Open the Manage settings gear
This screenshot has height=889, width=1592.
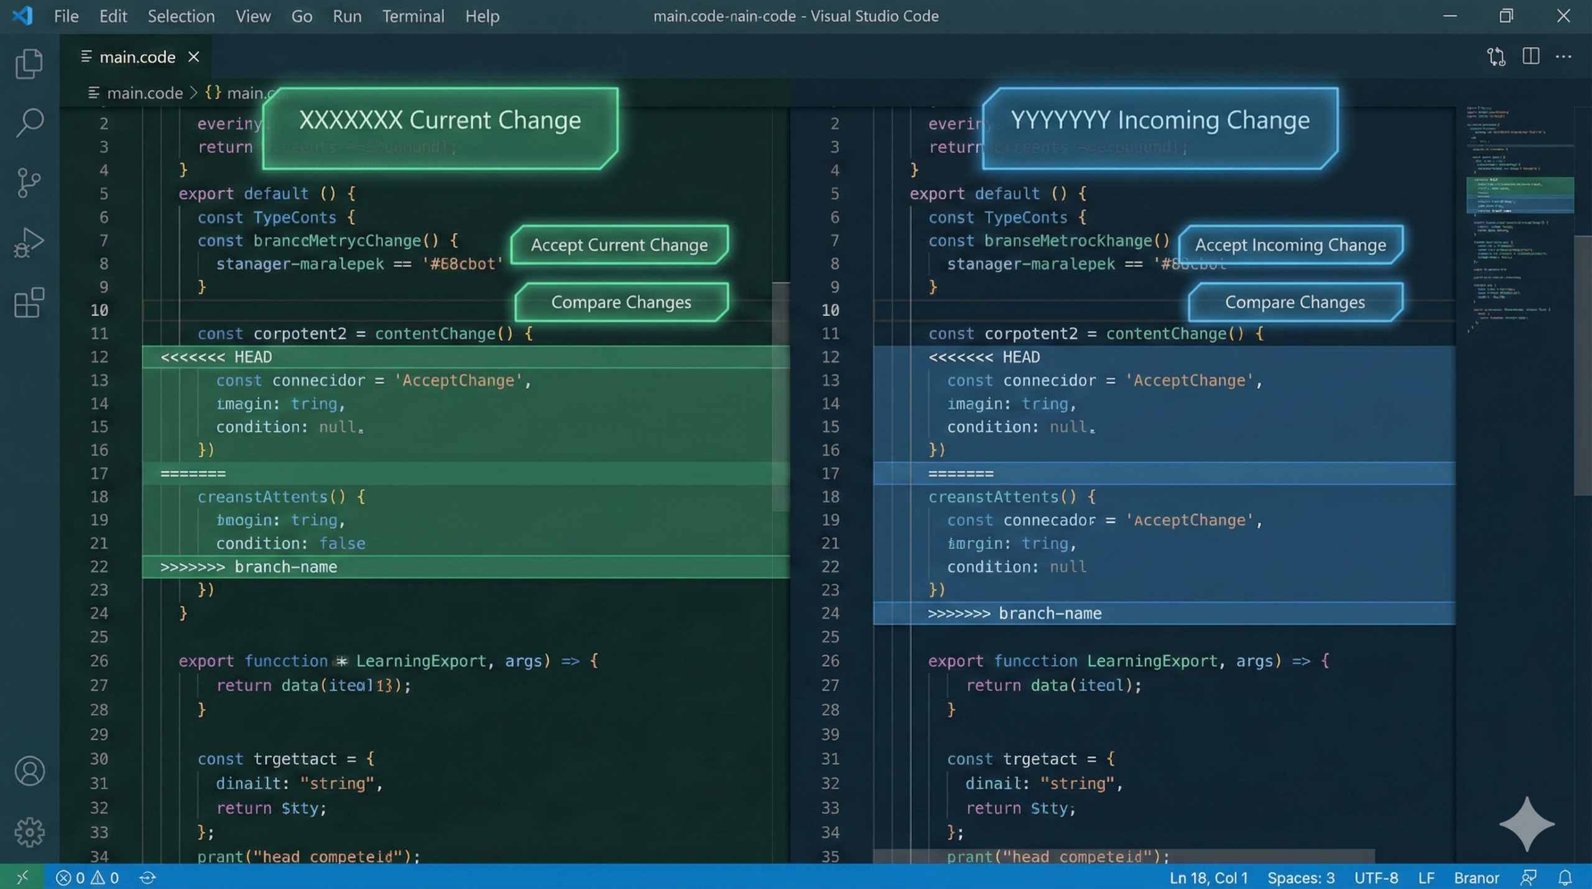coord(29,832)
